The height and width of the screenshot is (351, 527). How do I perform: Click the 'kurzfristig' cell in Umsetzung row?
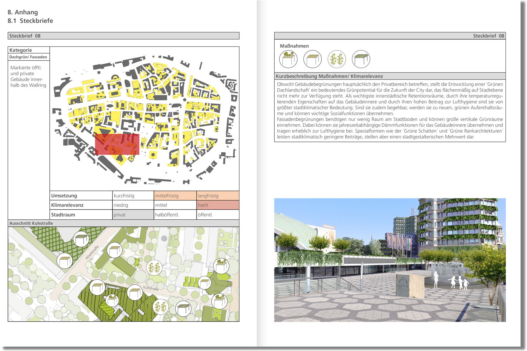pos(133,196)
